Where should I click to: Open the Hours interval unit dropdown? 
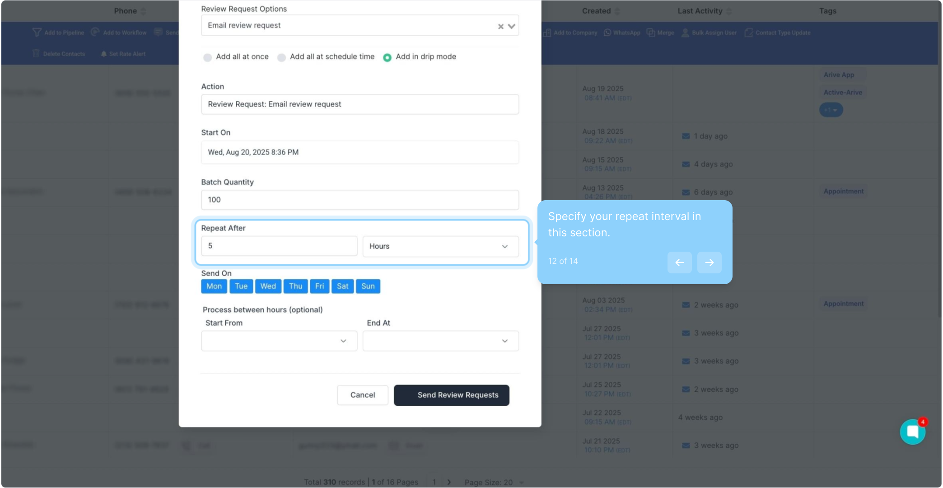tap(440, 246)
